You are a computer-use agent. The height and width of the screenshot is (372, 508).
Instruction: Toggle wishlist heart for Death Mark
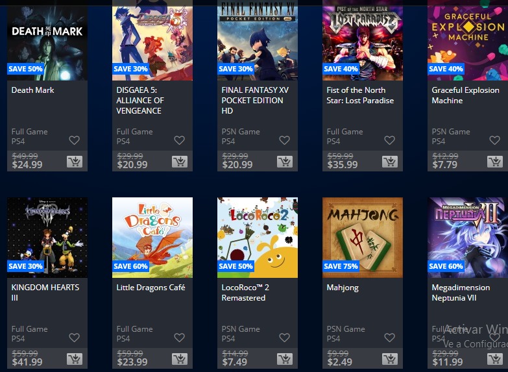tap(74, 140)
